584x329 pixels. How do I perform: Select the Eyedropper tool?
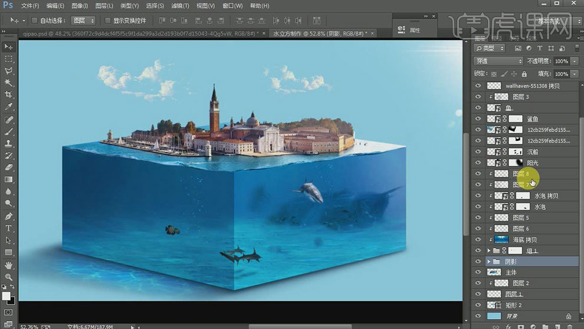(8, 107)
